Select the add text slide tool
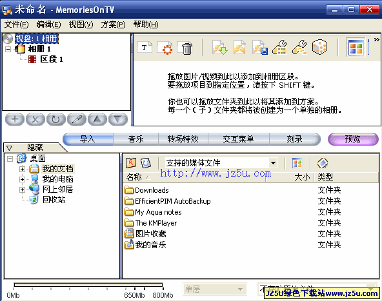Viewport: 382px width, 301px height. pyautogui.click(x=145, y=47)
